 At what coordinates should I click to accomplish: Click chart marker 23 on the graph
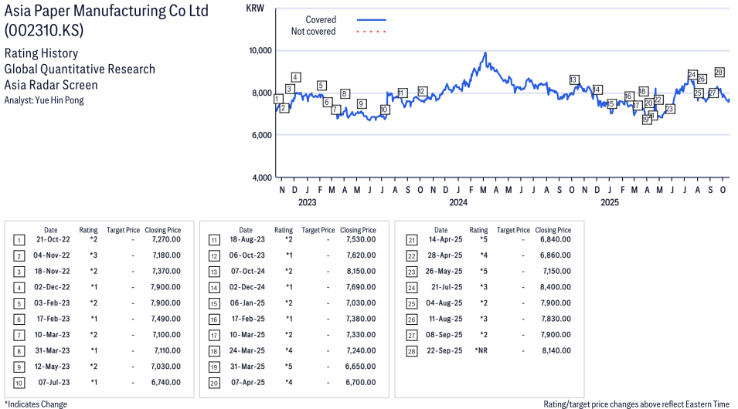669,109
